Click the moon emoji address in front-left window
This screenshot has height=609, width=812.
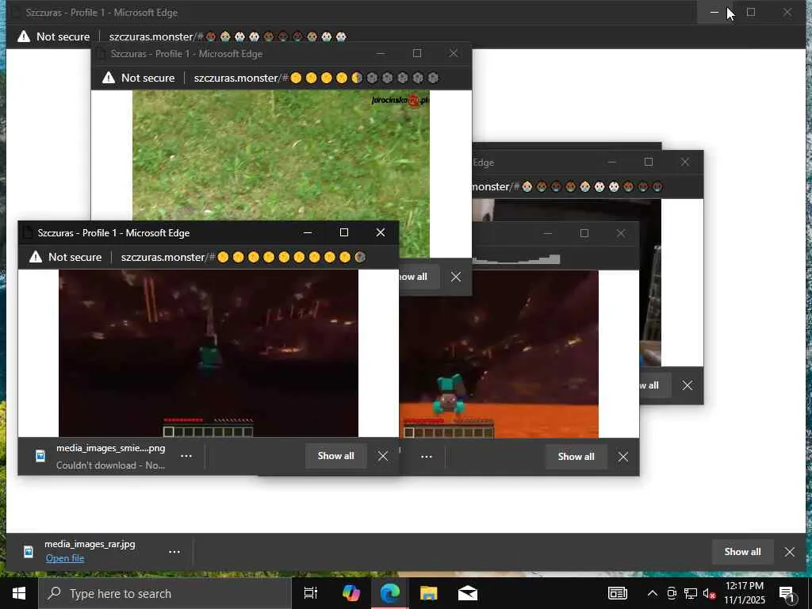click(243, 258)
